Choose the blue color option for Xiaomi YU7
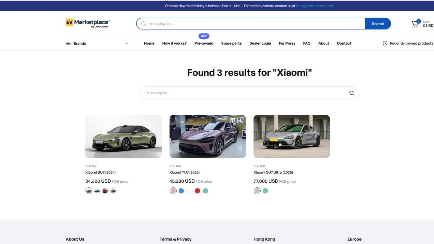 181,191
